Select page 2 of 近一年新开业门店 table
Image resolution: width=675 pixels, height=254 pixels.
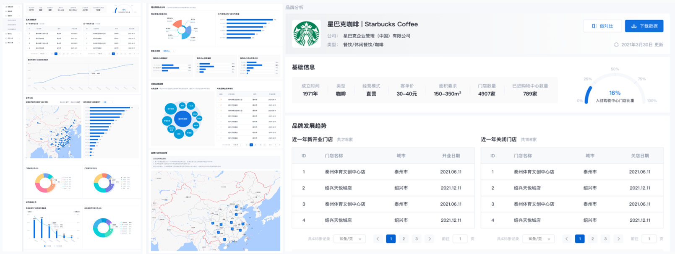404,239
